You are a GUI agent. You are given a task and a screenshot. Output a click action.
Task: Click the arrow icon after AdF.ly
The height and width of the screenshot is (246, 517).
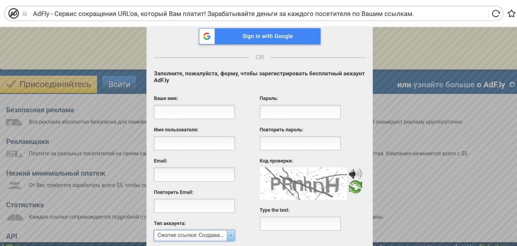[x=512, y=85]
